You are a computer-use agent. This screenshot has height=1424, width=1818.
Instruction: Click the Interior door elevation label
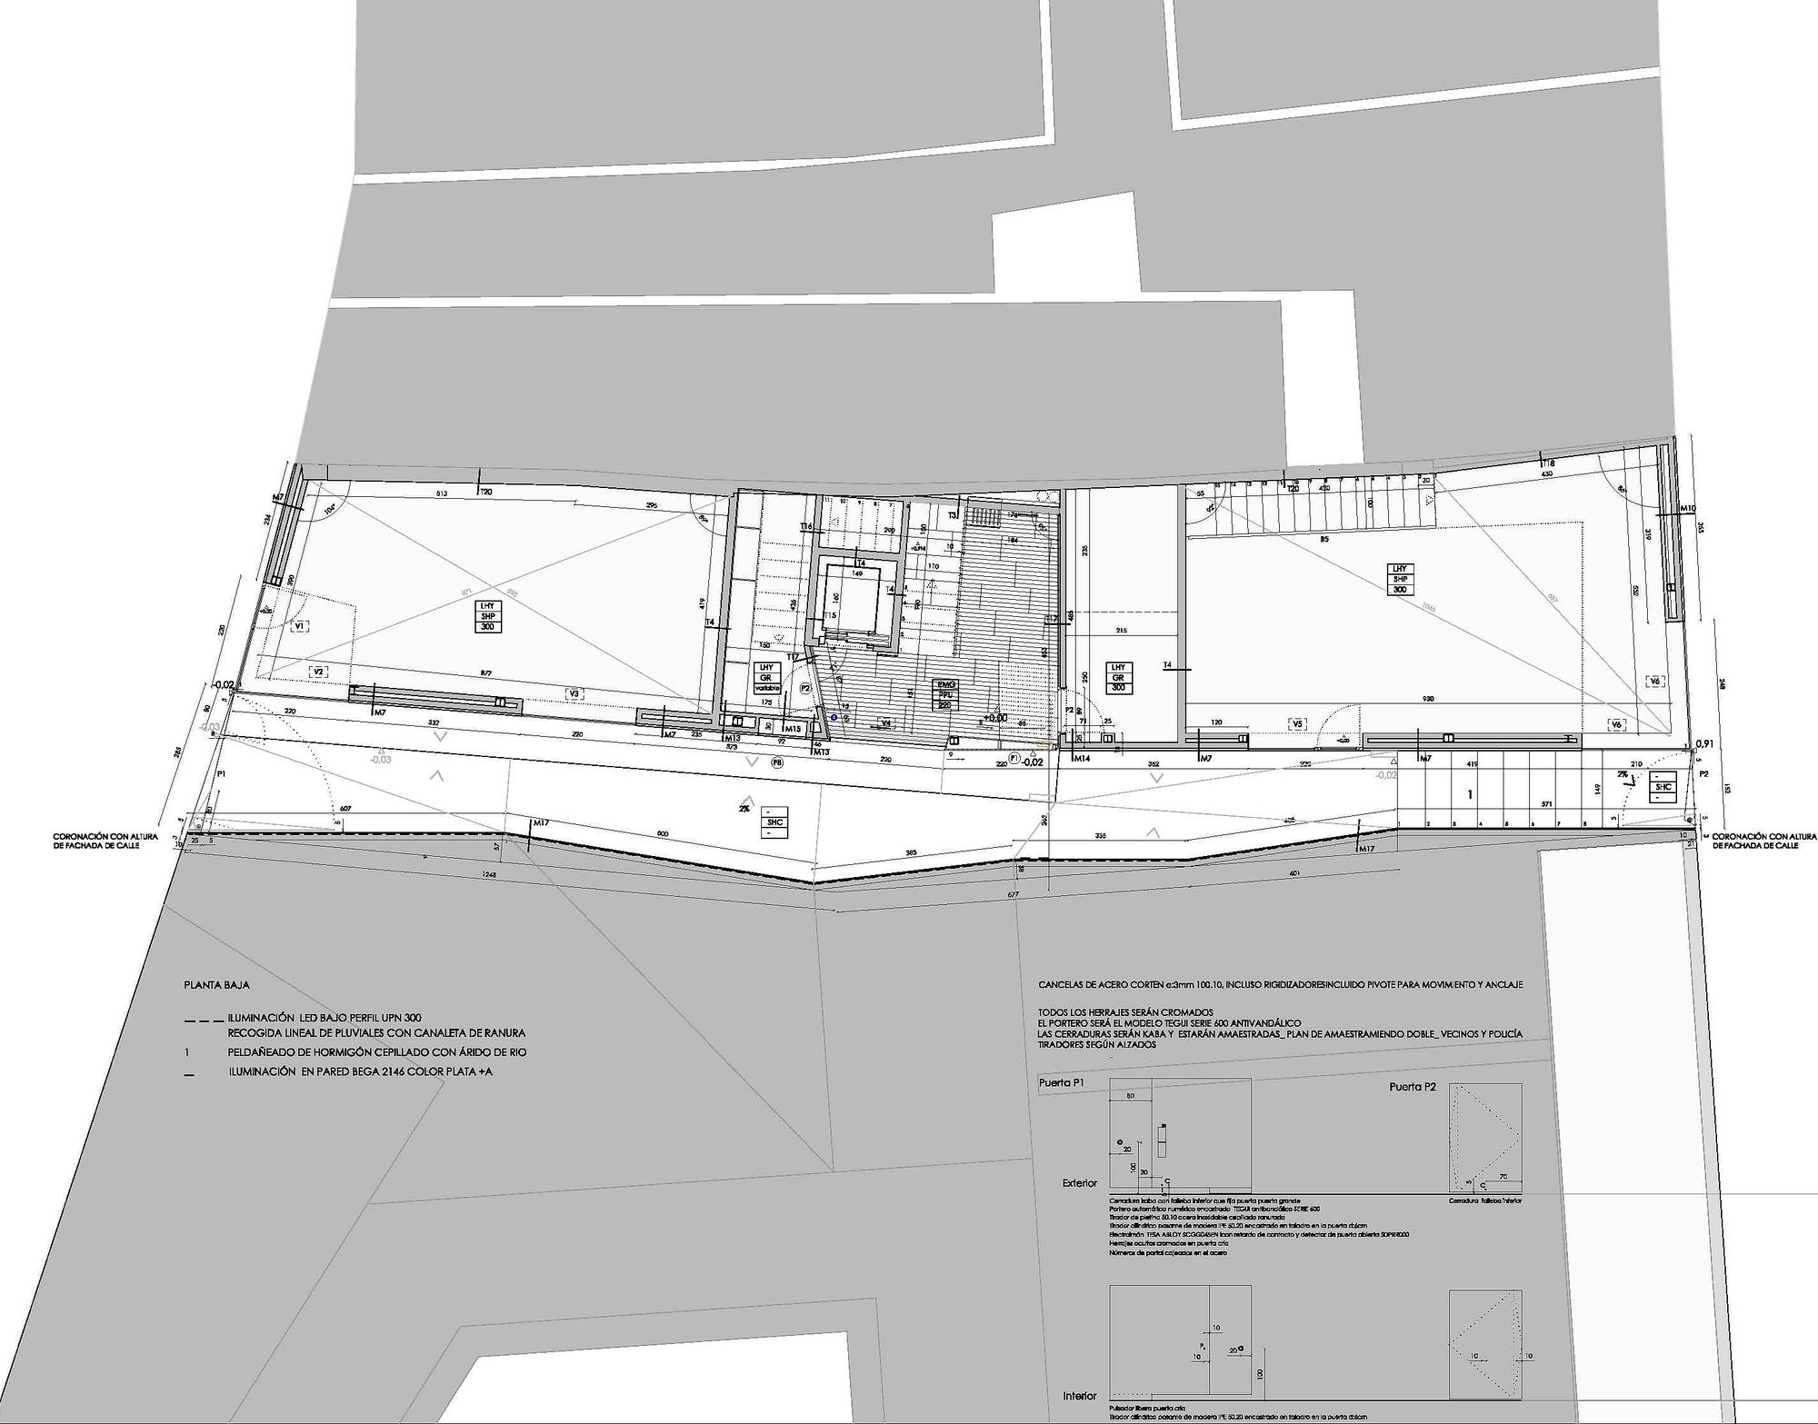pos(1080,1396)
